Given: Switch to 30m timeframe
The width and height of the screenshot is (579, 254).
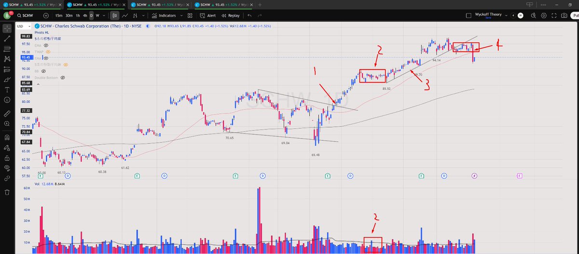Looking at the screenshot, I should click(69, 15).
